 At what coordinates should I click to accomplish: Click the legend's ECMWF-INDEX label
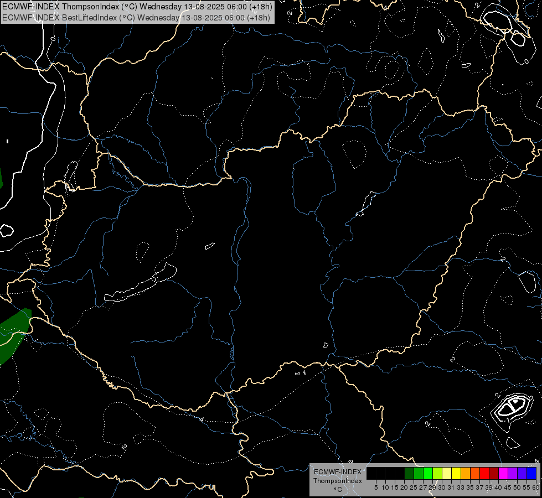(338, 472)
